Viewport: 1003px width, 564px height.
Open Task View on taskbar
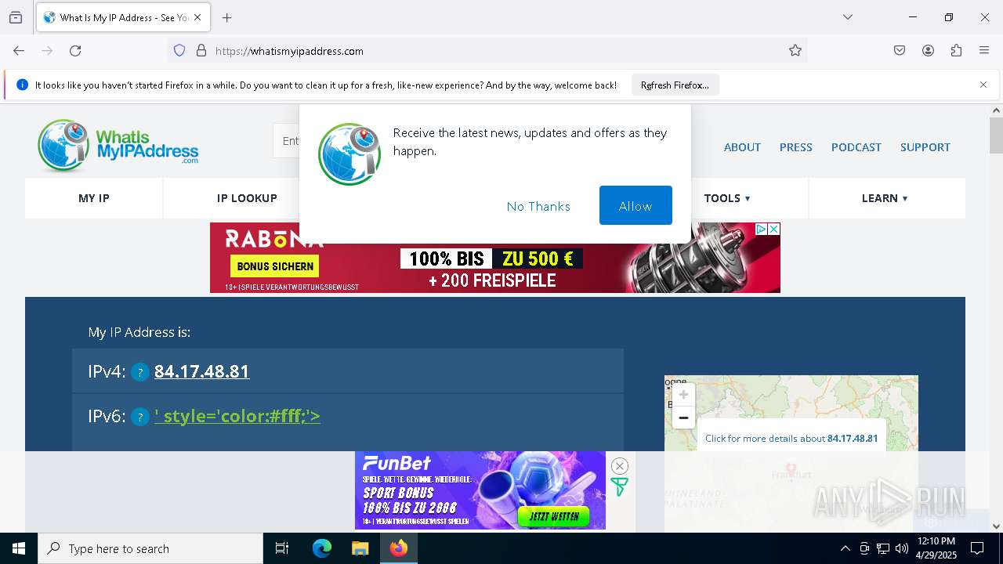tap(282, 548)
